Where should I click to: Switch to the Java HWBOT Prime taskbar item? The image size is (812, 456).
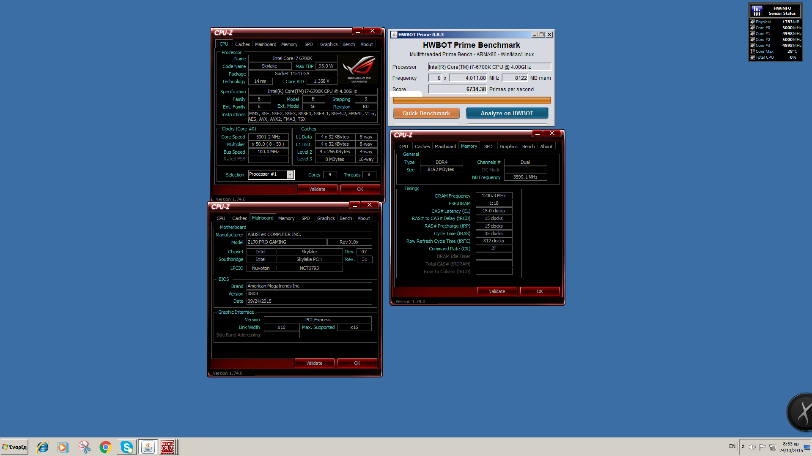[x=148, y=447]
